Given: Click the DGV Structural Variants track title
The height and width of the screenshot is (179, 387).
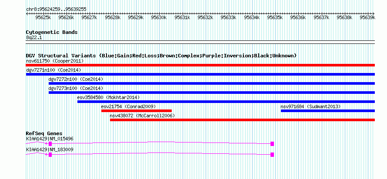Looking at the screenshot, I should (x=161, y=56).
